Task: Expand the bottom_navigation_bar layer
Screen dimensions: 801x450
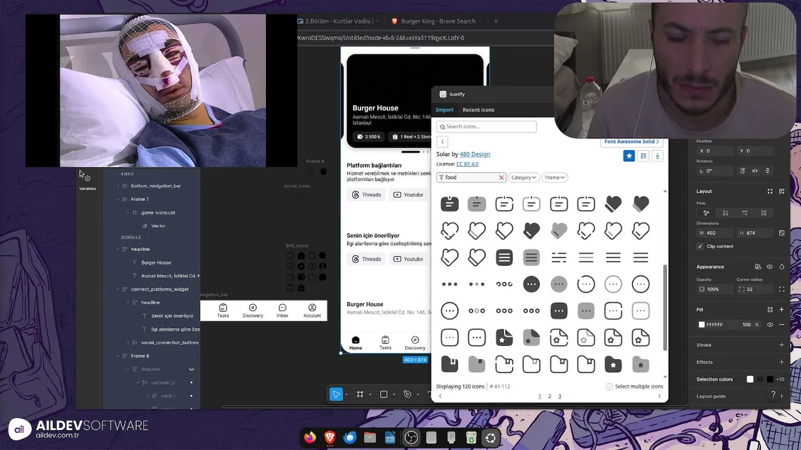Action: 118,186
